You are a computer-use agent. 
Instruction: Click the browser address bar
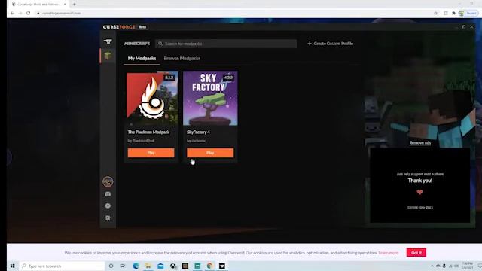click(233, 14)
